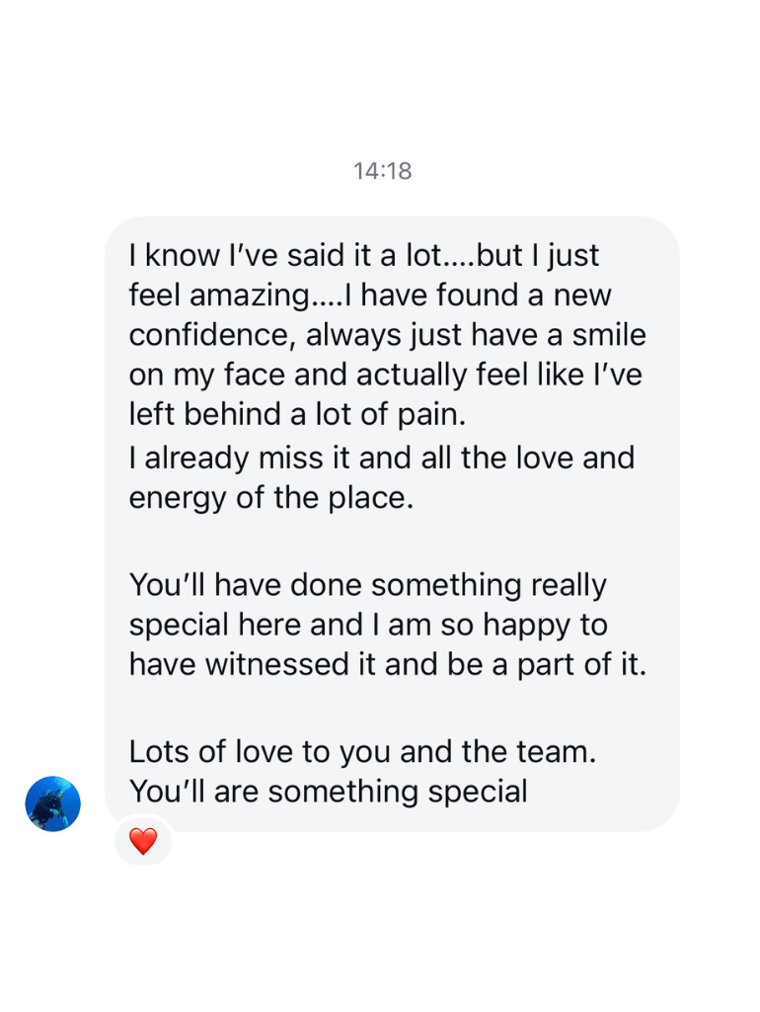Image resolution: width=760 pixels, height=1012 pixels.
Task: Click the line "You'll have done something really"
Action: (x=367, y=585)
